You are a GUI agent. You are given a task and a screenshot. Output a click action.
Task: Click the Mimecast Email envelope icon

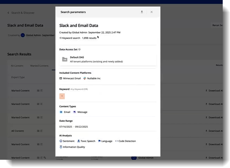click(x=61, y=78)
